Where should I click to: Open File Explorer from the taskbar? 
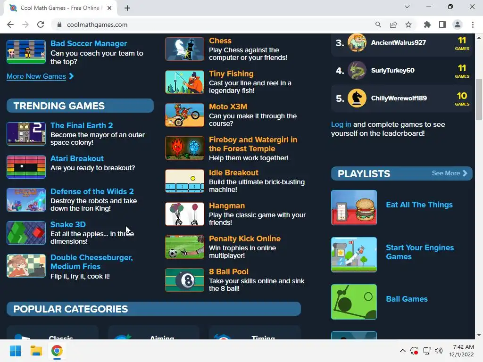coord(36,351)
